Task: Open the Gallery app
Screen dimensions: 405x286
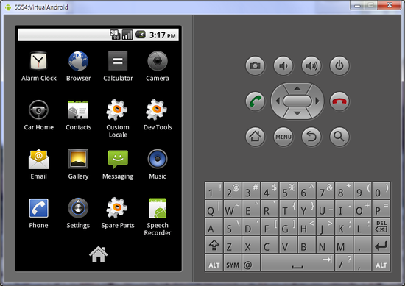Action: point(78,164)
